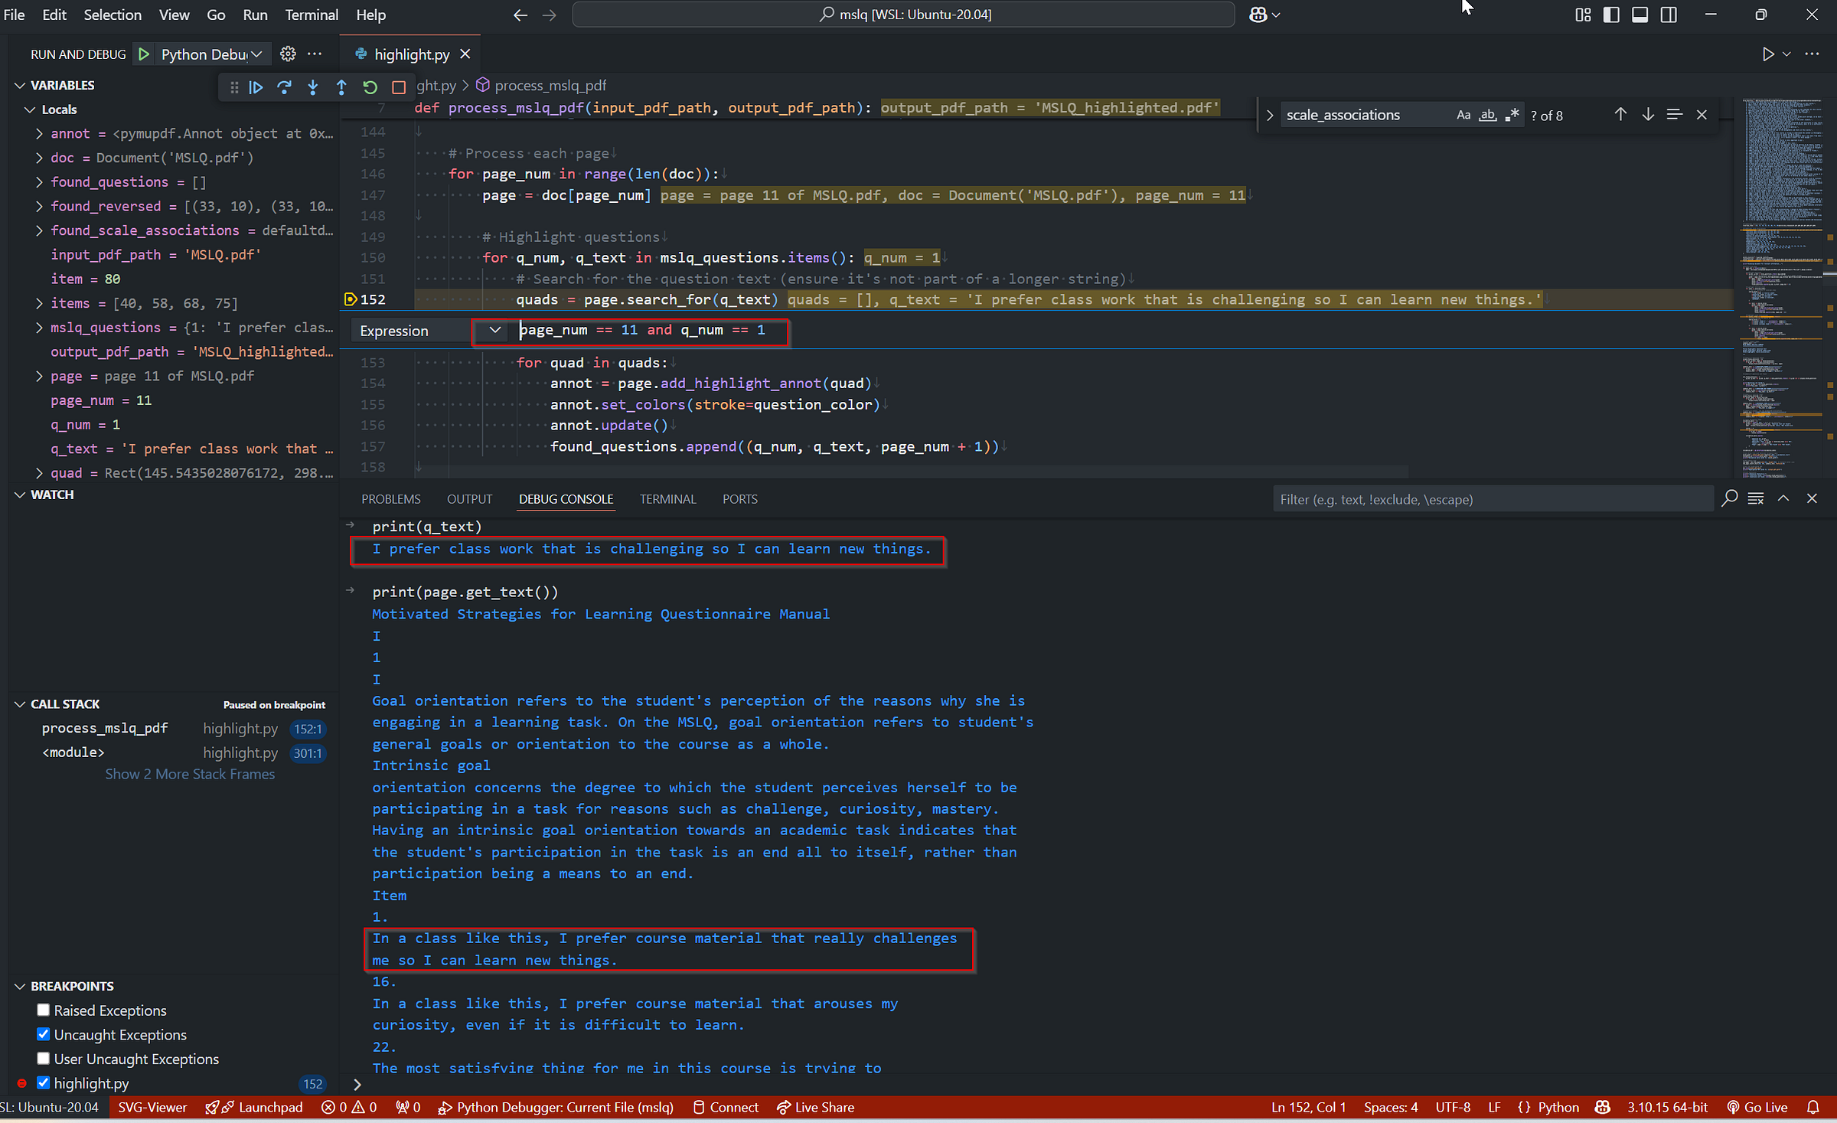Viewport: 1837px width, 1123px height.
Task: Click Customize Layout icon
Action: tap(1583, 15)
